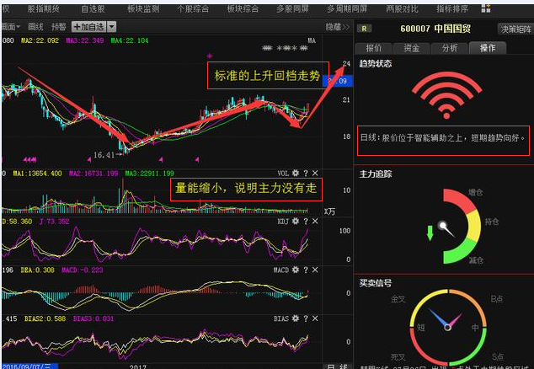Switch to the 操作 tab

pos(488,48)
